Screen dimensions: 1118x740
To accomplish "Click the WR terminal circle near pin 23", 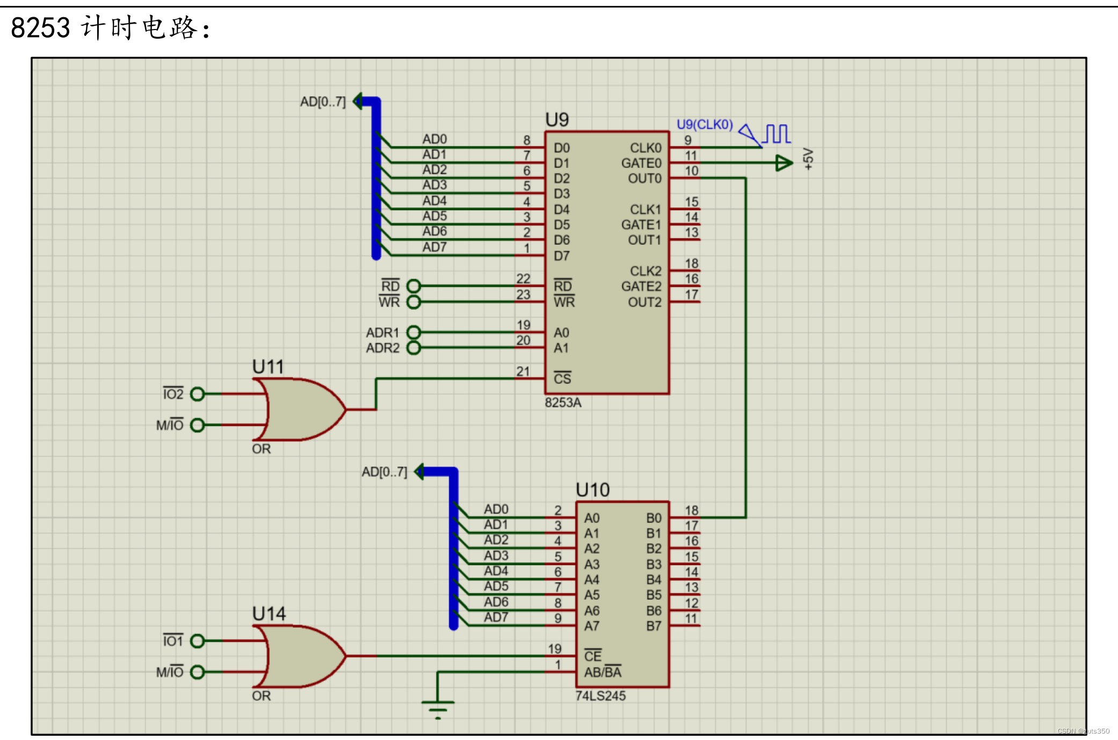I will coord(413,302).
